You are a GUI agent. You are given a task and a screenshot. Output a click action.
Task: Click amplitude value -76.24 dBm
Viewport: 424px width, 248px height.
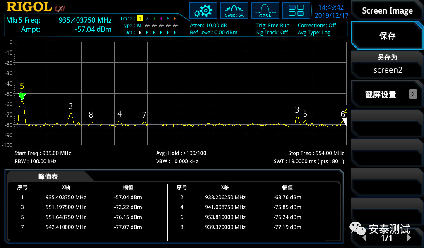[287, 217]
